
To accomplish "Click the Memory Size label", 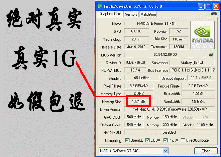I will click(x=111, y=102).
